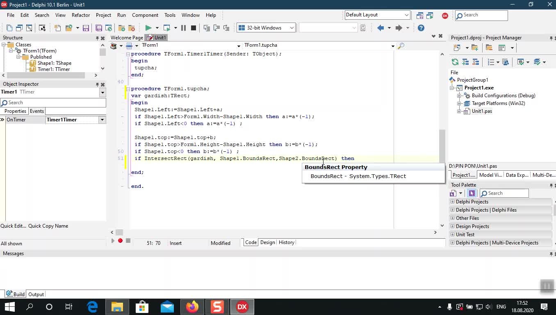Image resolution: width=556 pixels, height=315 pixels.
Task: Open the TForm1 class navigation dropdown
Action: [239, 46]
